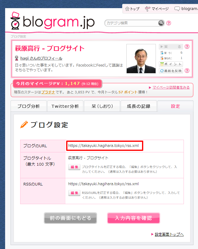Screen dimensions: 198x249
Task: Click the home icon for トップ
Action: pyautogui.click(x=127, y=9)
